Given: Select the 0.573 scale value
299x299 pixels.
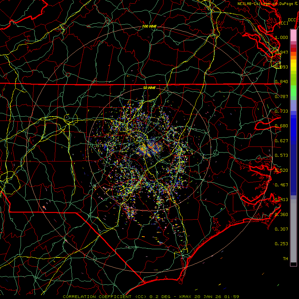Looking at the screenshot, I should coord(281,155).
